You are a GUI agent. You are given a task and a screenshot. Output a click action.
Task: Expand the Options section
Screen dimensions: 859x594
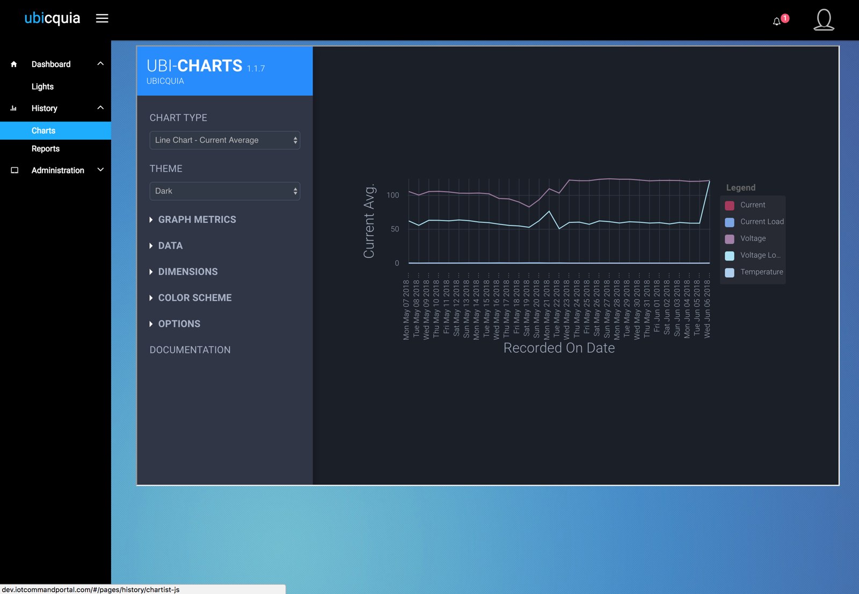(x=175, y=324)
